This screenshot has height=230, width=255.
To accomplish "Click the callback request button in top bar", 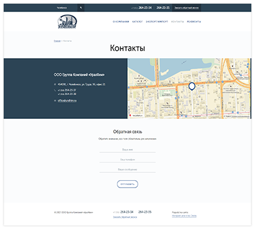I will point(187,8).
